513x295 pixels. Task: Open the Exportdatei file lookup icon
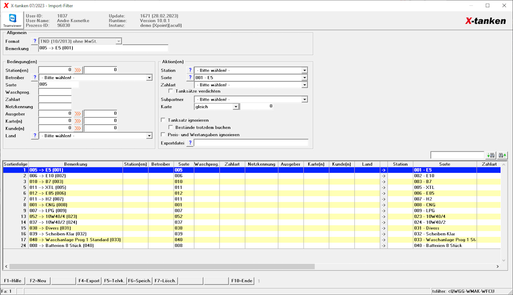(190, 143)
